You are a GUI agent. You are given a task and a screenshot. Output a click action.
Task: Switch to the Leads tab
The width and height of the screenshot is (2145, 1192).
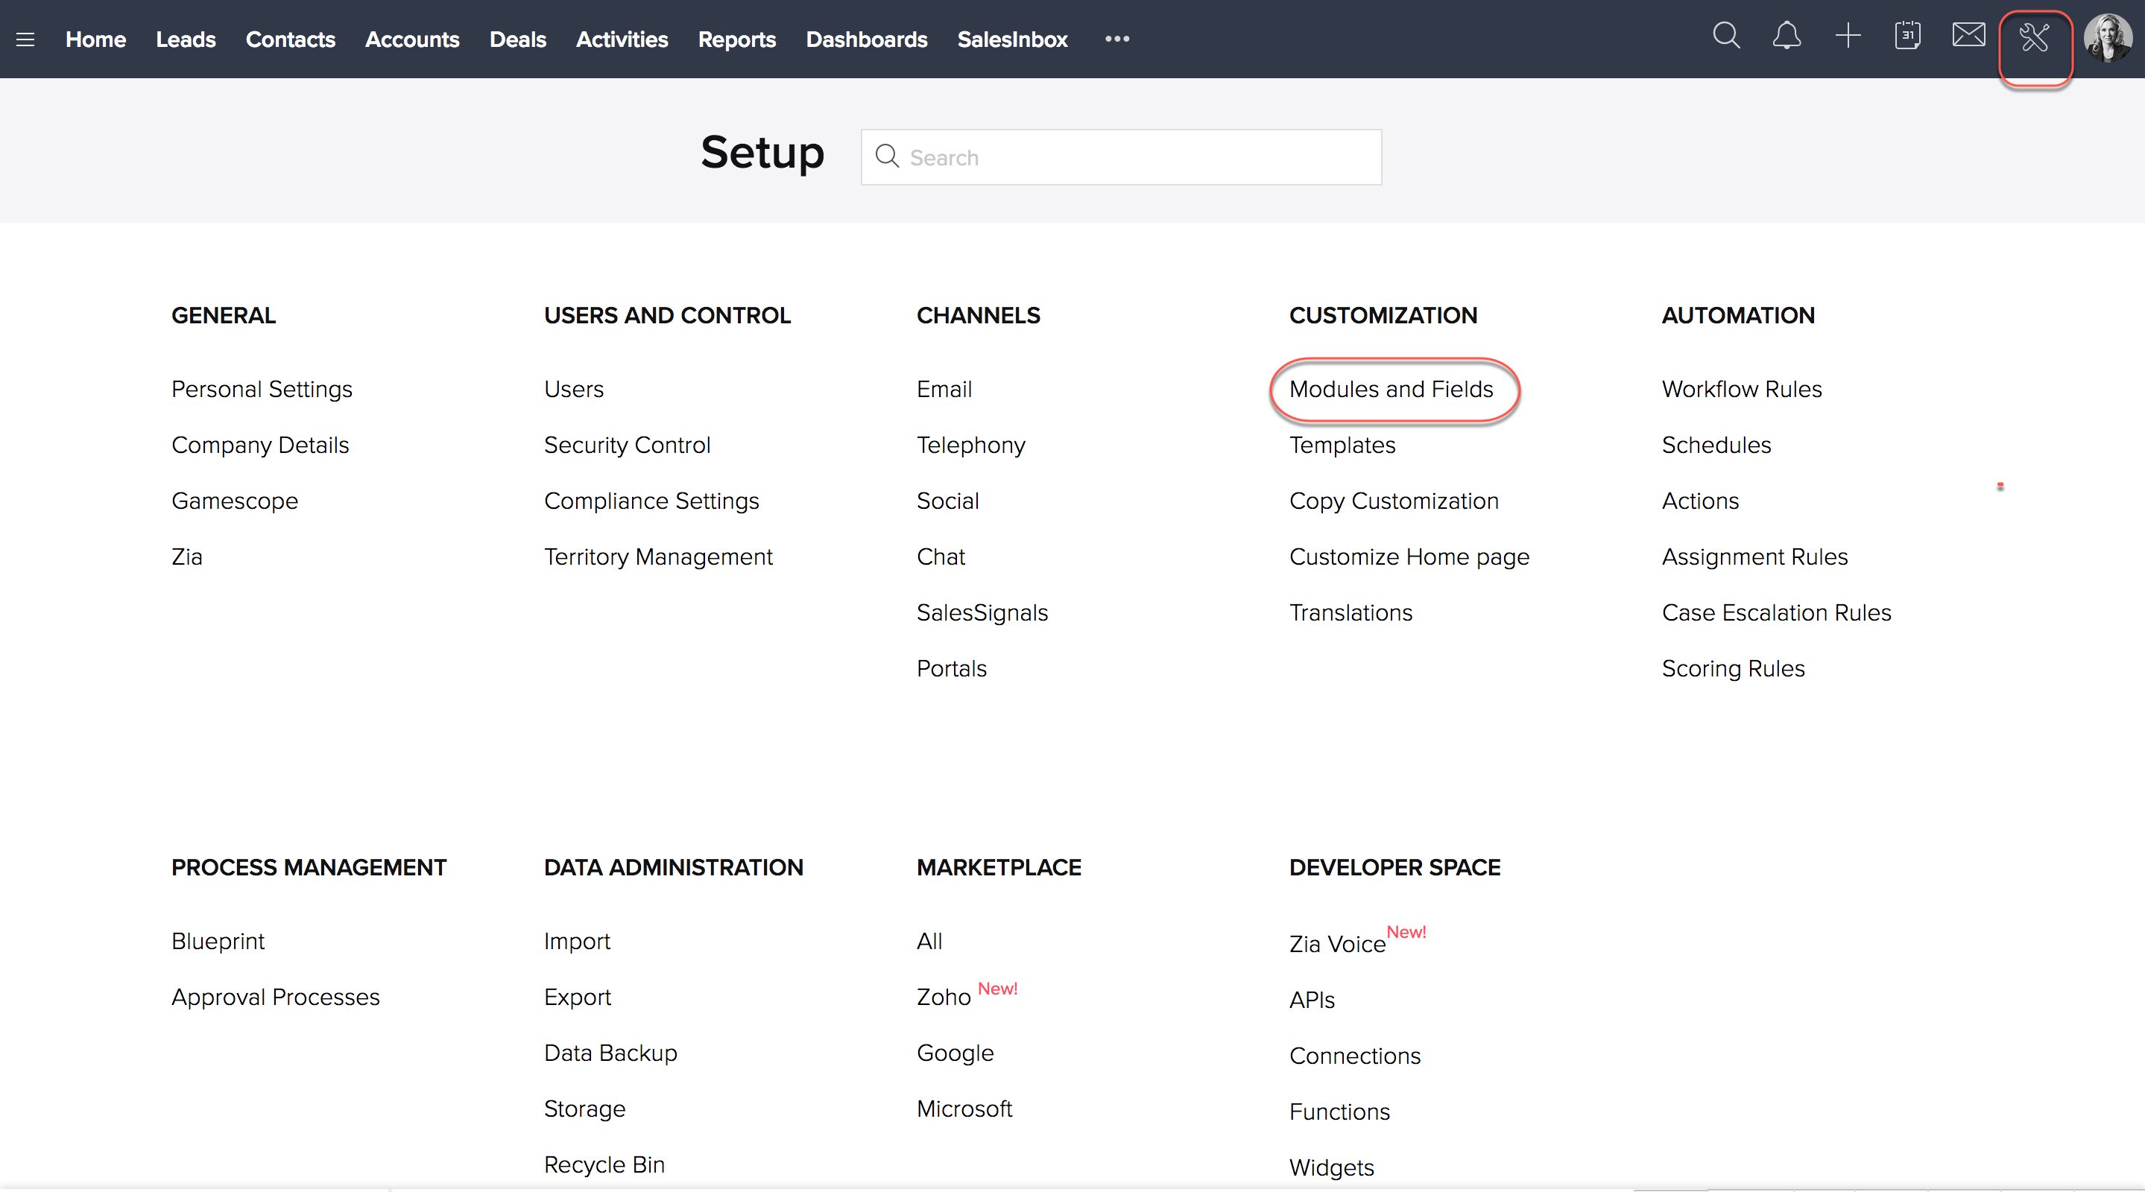pos(185,39)
